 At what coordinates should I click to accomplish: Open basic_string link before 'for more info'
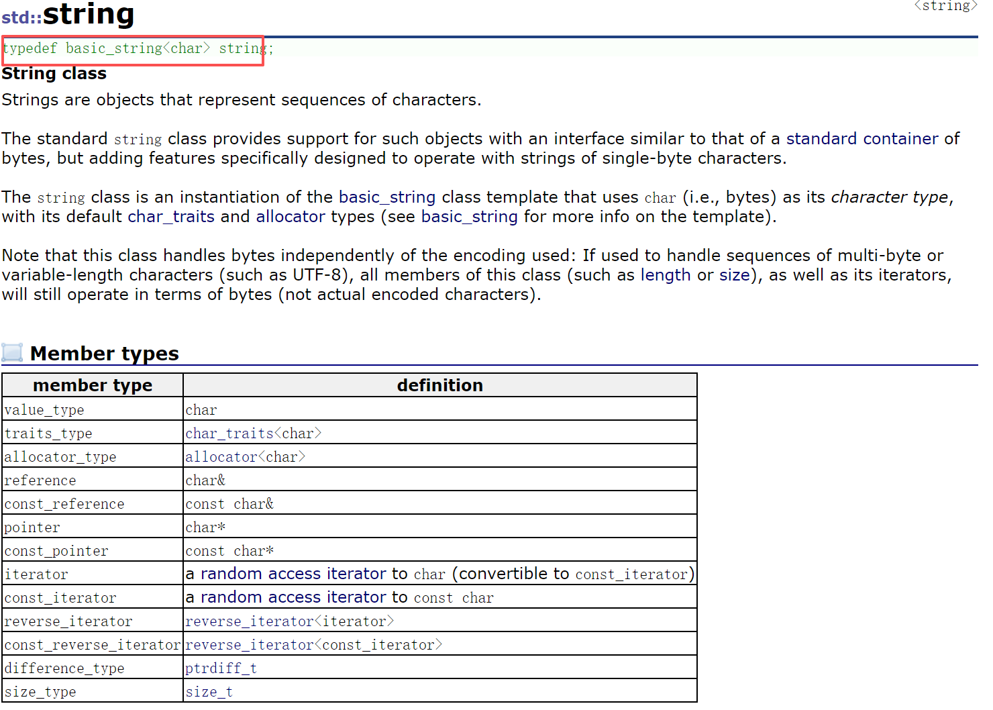click(470, 217)
